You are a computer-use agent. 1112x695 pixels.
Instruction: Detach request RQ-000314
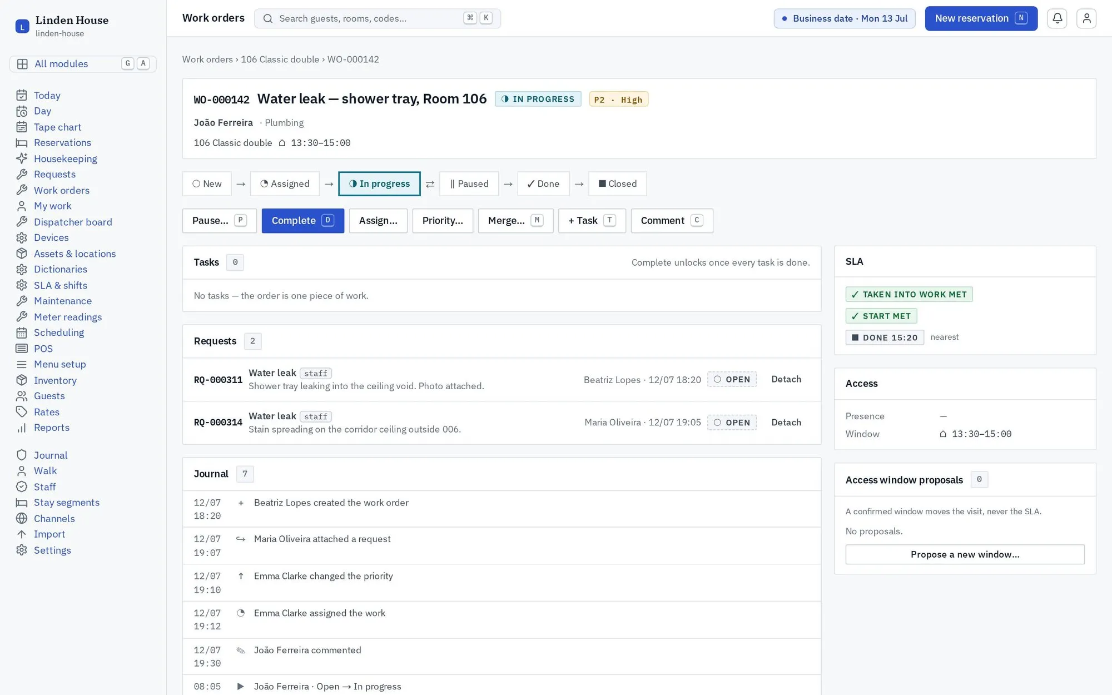point(786,423)
